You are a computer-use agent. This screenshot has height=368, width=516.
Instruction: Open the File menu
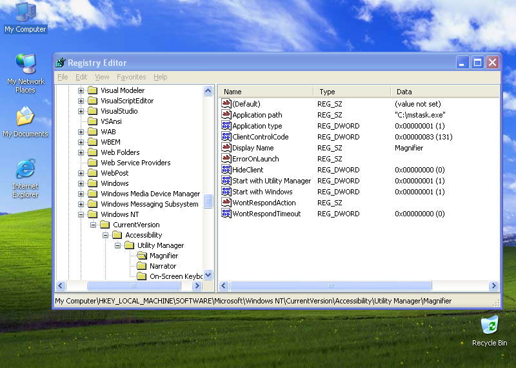point(63,77)
